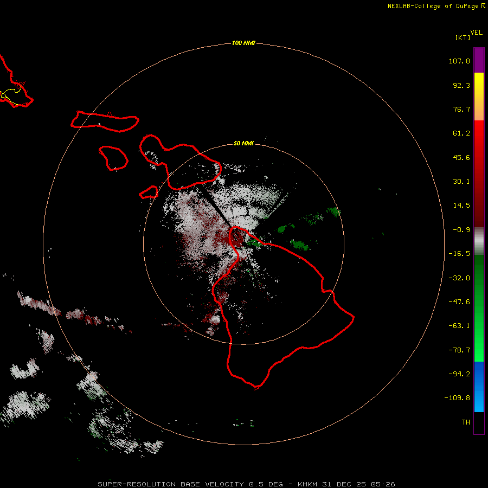Click the gray near-zero color bar segment

[479, 241]
